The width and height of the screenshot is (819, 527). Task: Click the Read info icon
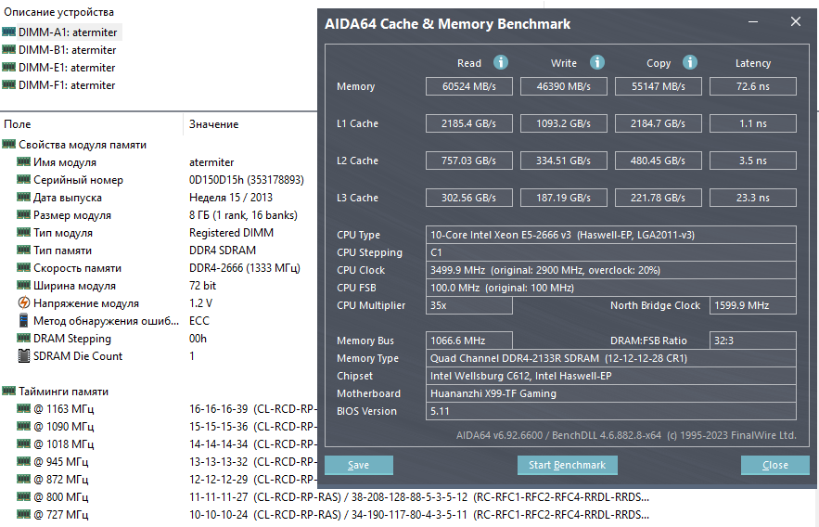click(x=500, y=63)
